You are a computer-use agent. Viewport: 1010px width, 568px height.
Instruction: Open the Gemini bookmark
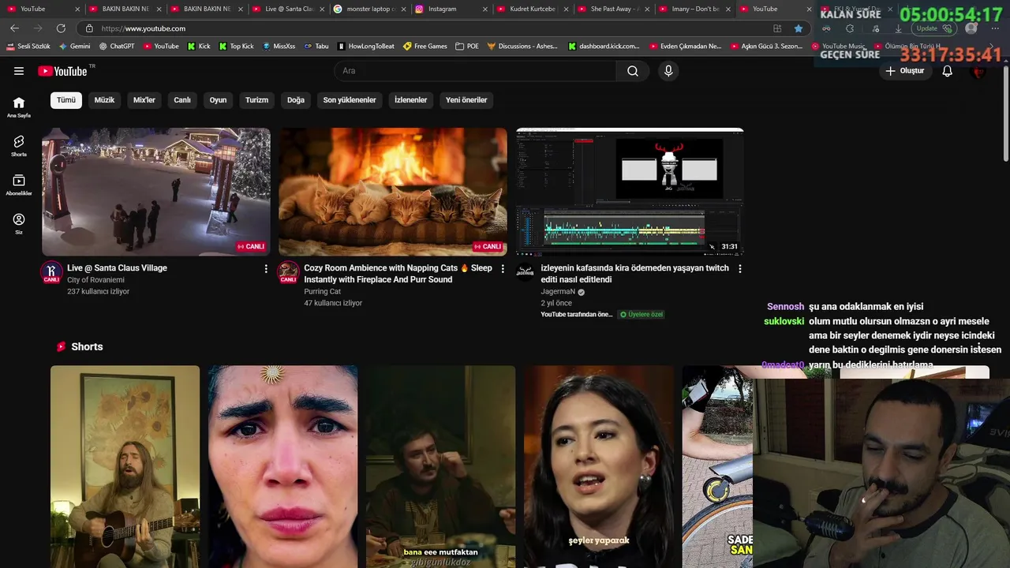[x=75, y=47]
